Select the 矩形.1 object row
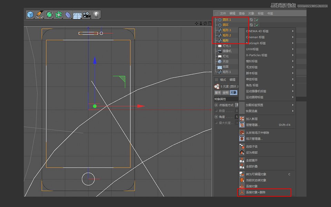The height and width of the screenshot is (207, 331). point(227,72)
